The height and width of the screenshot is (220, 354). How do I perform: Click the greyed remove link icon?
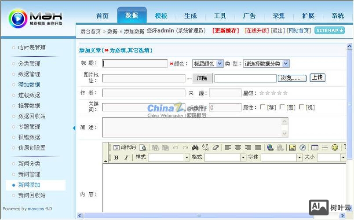click(x=280, y=147)
